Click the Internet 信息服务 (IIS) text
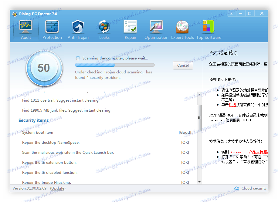278x202 pixels. 230,120
